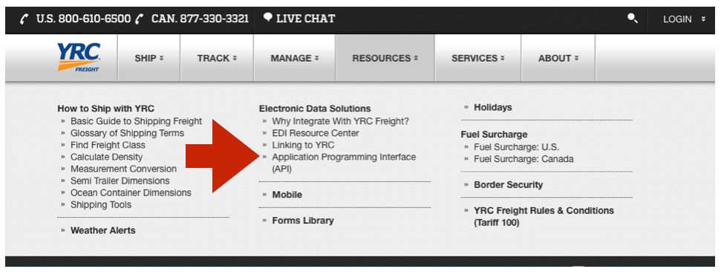Expand the Track menu
Image resolution: width=721 pixels, height=272 pixels.
click(x=217, y=59)
